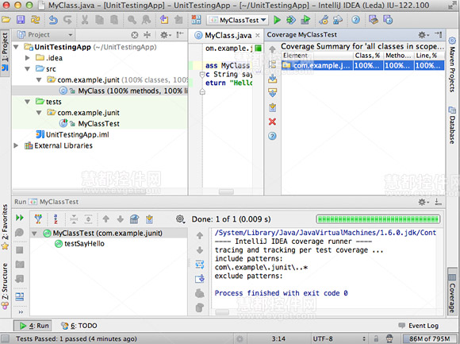Collapse MyClassTest results node
460x344 pixels.
pos(34,234)
